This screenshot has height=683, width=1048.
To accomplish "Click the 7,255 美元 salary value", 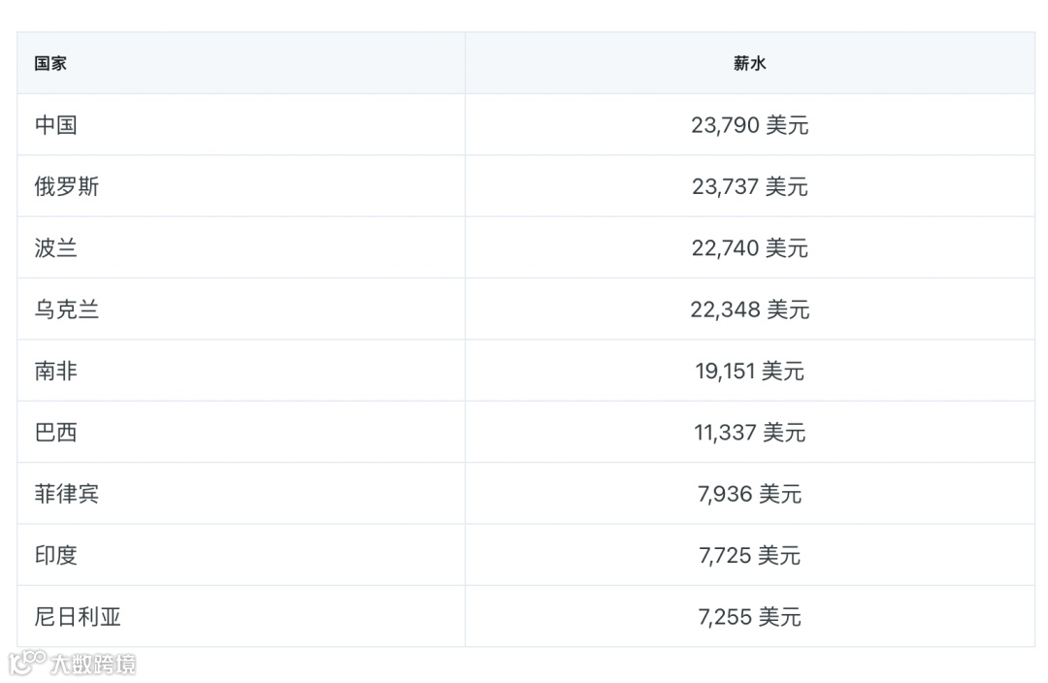I will [749, 617].
